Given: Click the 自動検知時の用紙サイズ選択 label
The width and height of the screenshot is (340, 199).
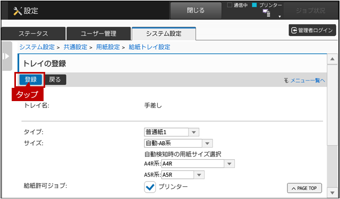Looking at the screenshot, I should [x=183, y=154].
